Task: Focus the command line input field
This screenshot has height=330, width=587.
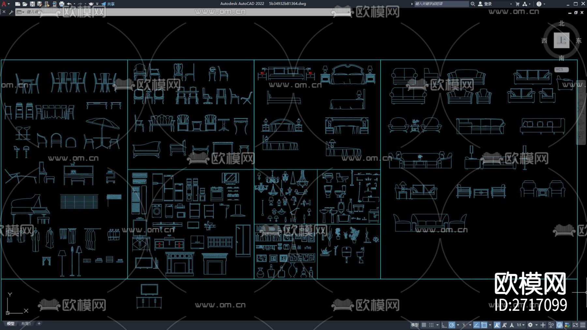Action: tap(183, 12)
